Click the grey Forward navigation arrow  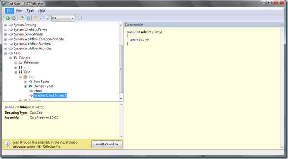tap(14, 18)
